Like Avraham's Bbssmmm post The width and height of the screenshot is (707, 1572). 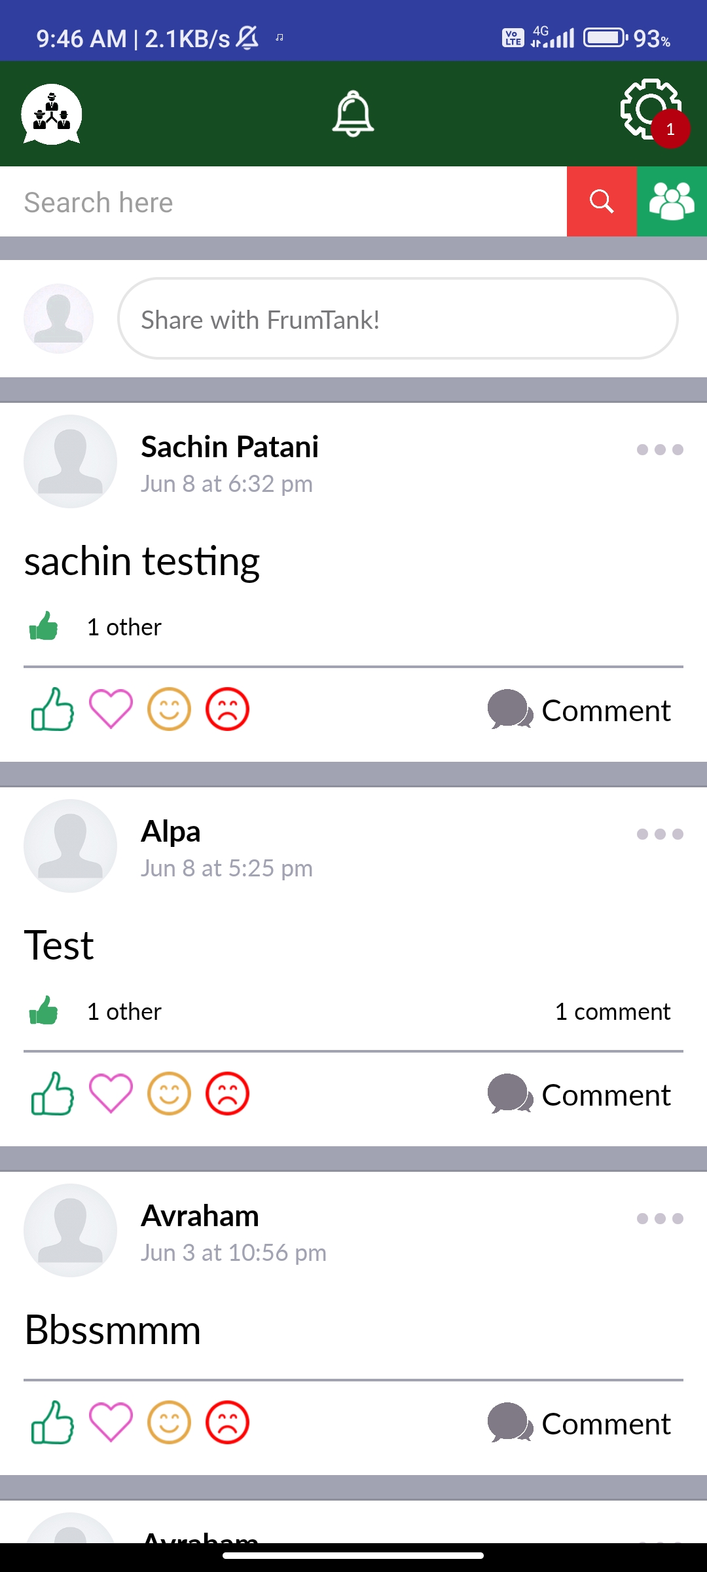52,1422
